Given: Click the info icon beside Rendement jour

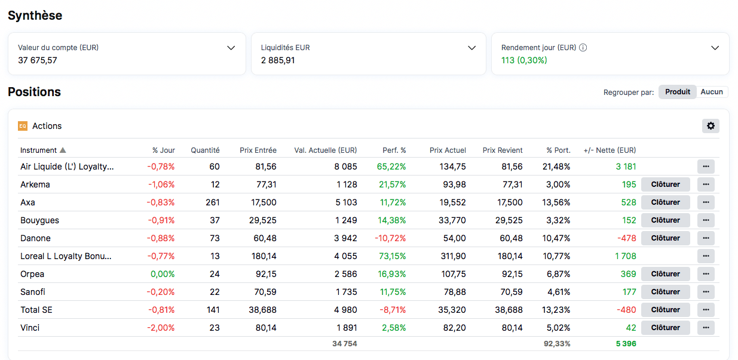Looking at the screenshot, I should [583, 48].
